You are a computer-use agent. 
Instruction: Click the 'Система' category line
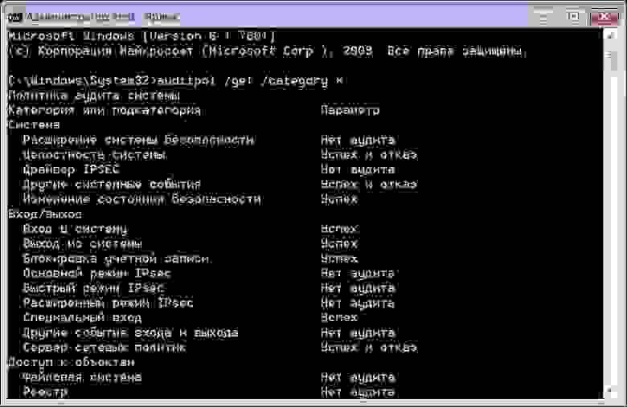(x=34, y=125)
